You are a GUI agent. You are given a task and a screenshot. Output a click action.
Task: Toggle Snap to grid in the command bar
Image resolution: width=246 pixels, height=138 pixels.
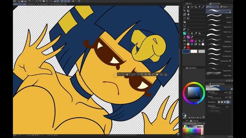[68, 1]
